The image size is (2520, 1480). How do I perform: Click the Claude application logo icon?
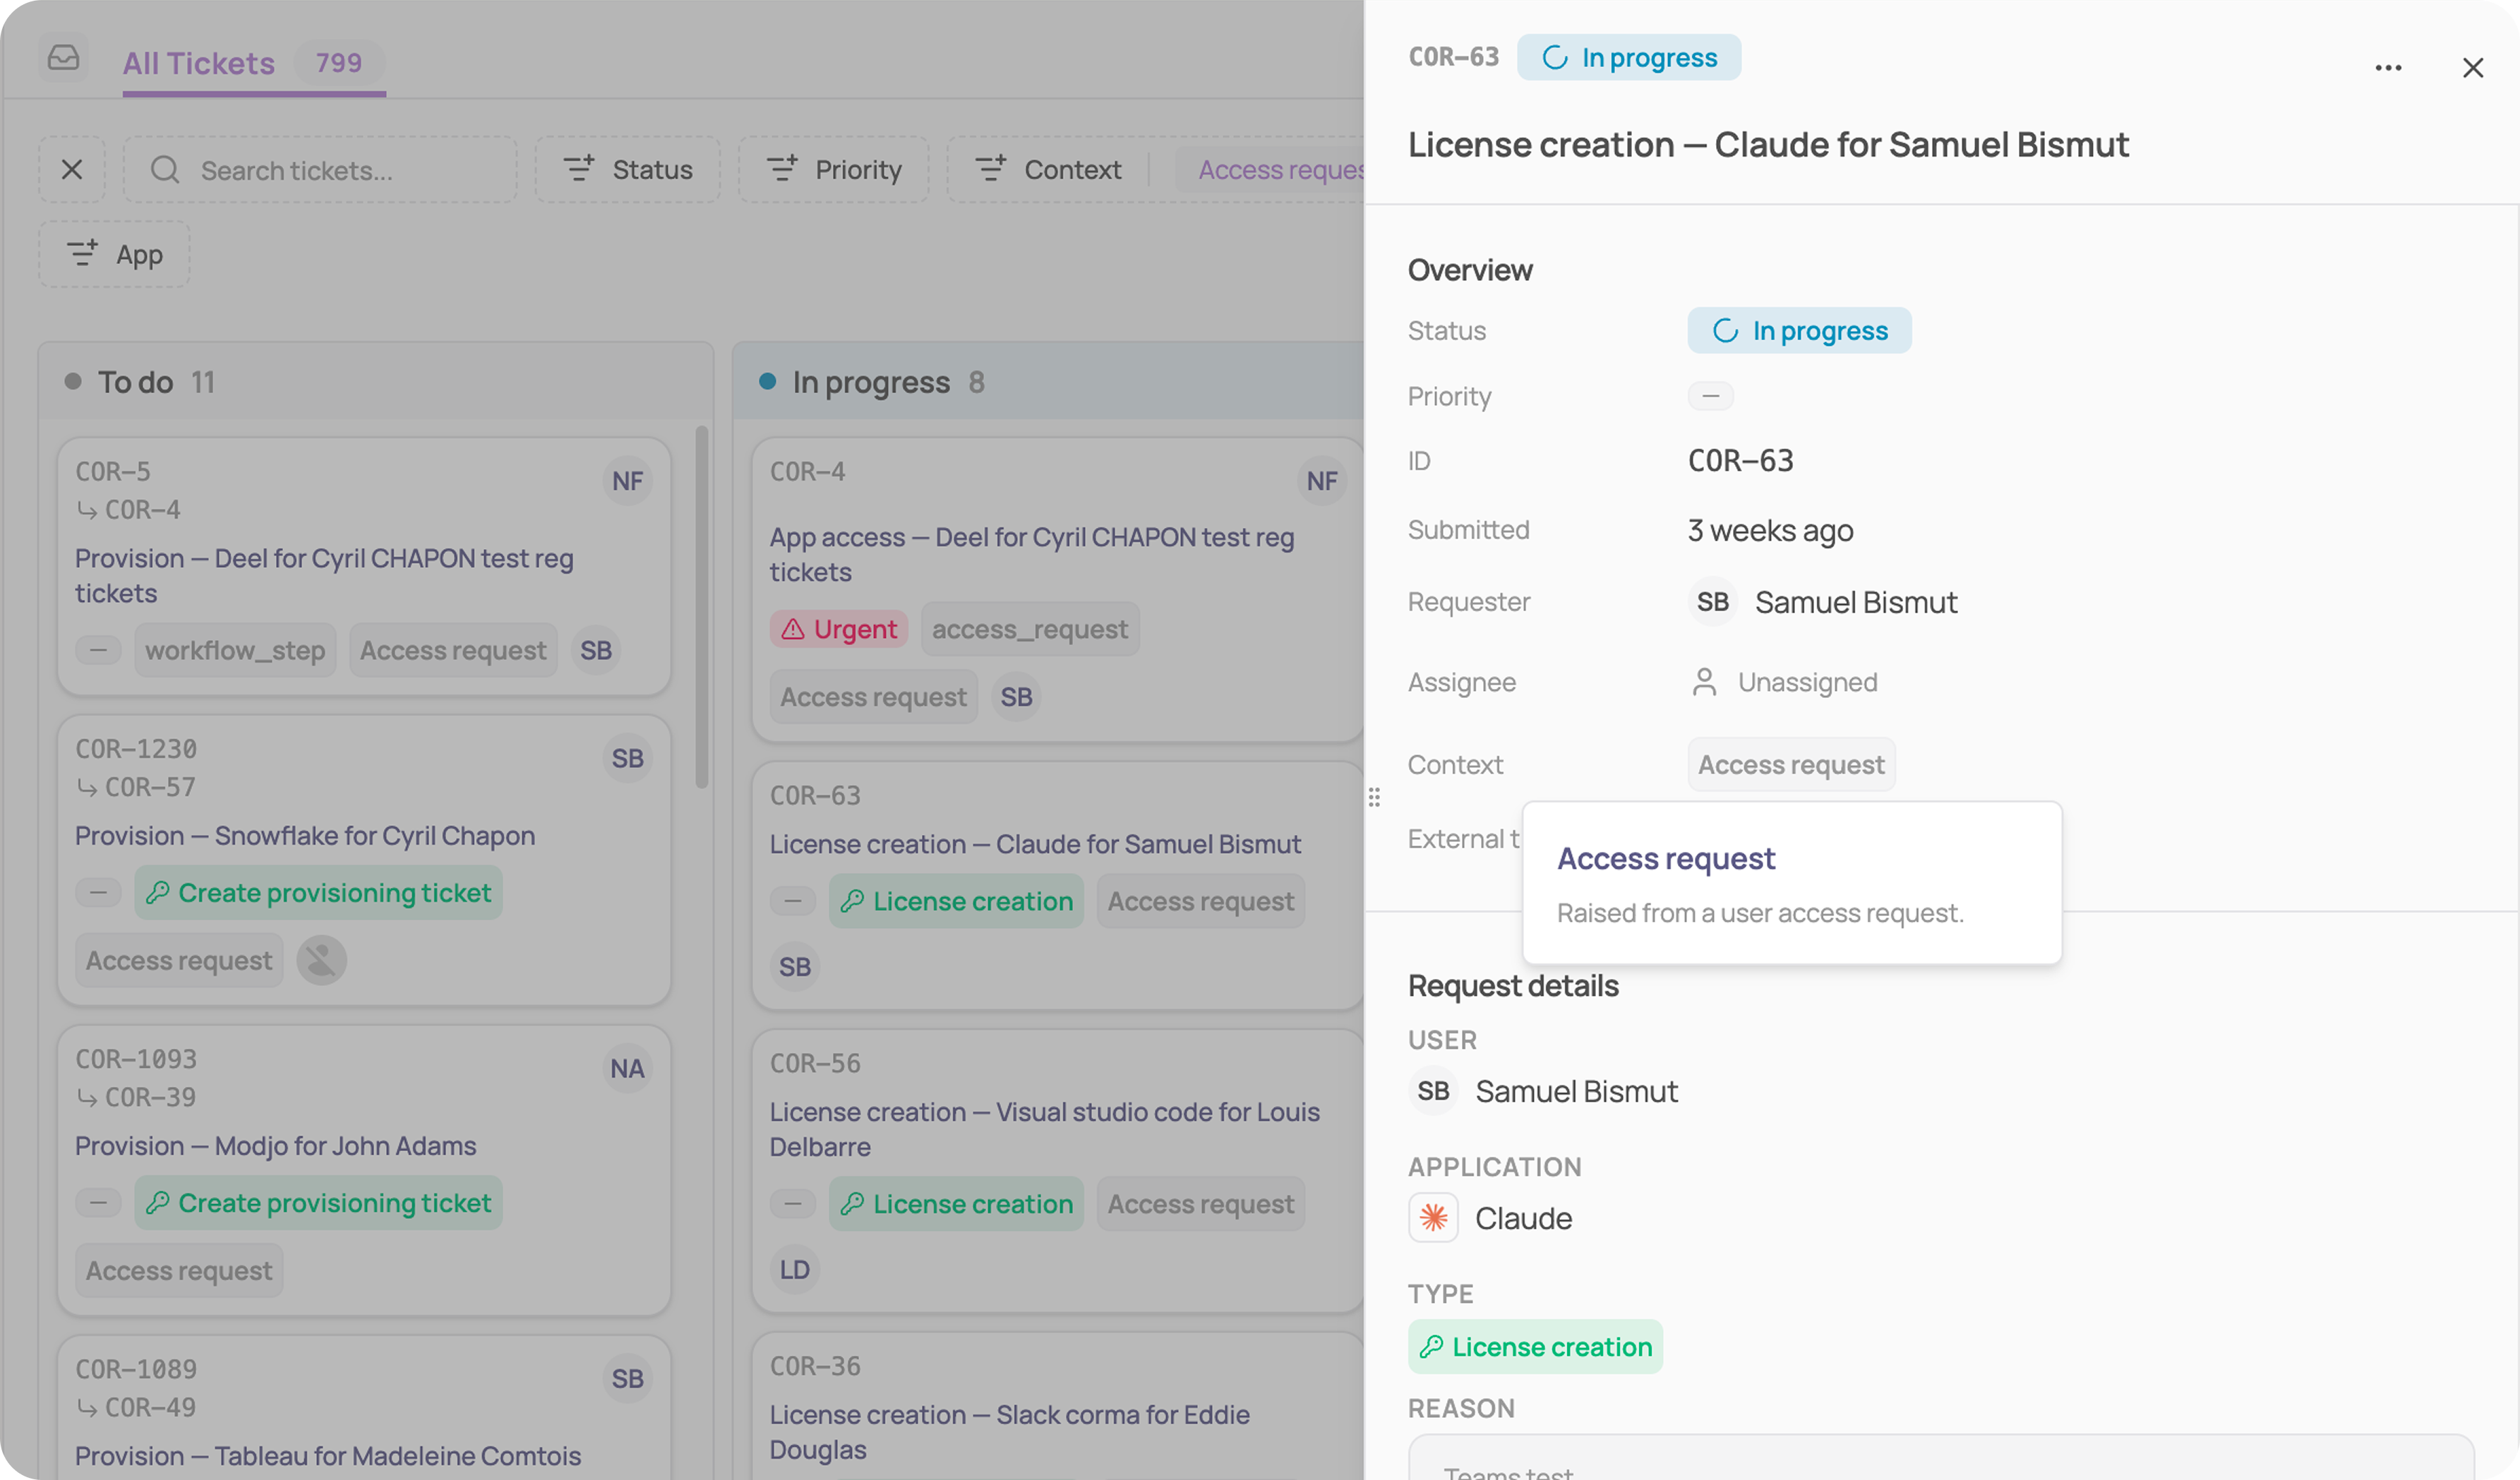(1433, 1218)
